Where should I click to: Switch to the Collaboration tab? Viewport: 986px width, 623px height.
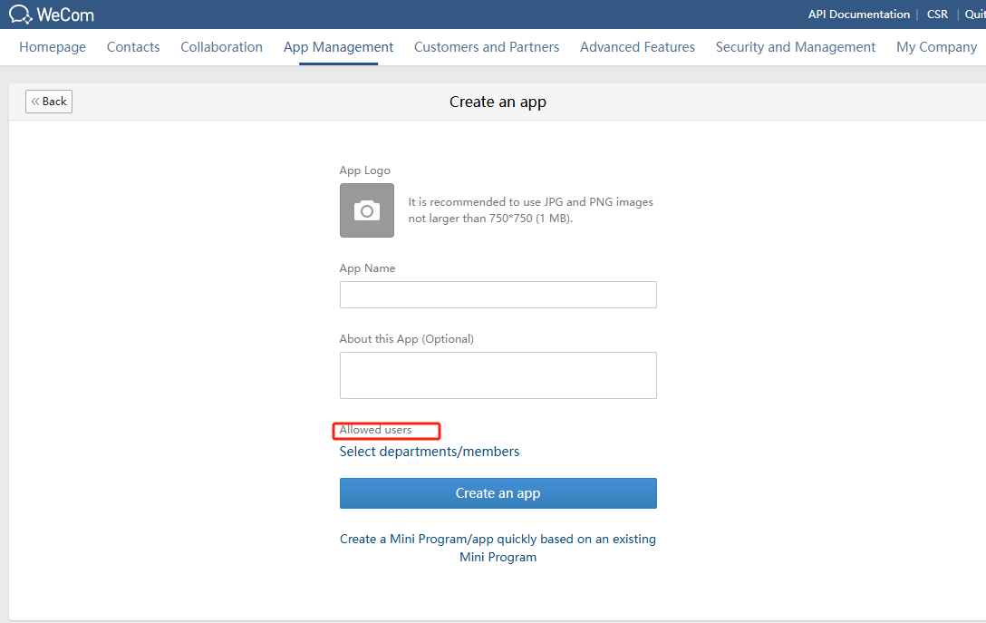pyautogui.click(x=221, y=47)
